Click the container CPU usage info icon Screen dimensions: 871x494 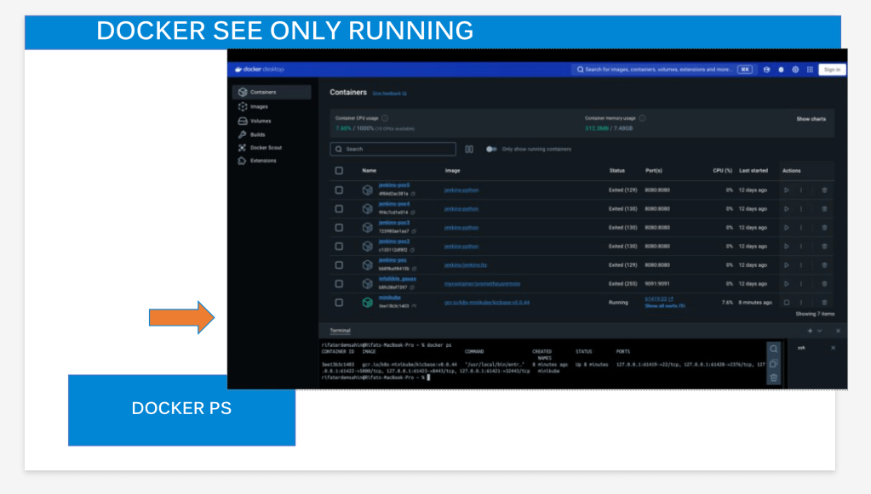[x=385, y=118]
